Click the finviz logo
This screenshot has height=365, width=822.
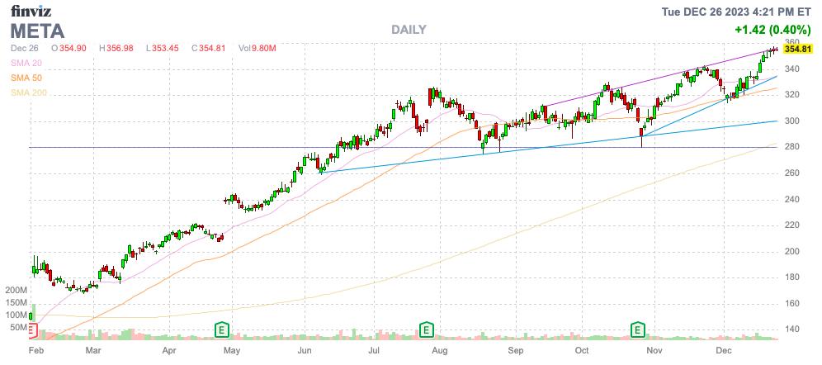31,11
